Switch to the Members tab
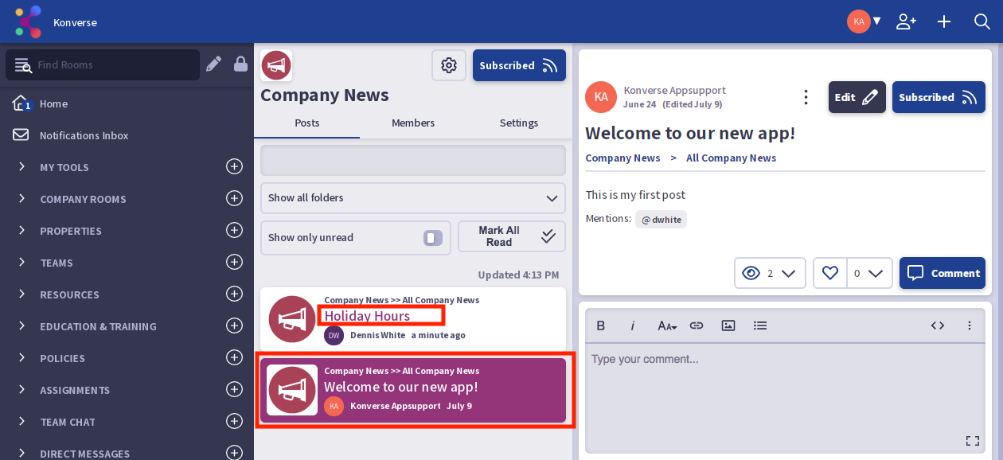This screenshot has height=460, width=1003. pyautogui.click(x=413, y=123)
